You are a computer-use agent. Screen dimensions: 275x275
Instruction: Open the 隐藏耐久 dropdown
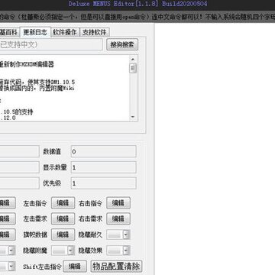click(x=118, y=235)
